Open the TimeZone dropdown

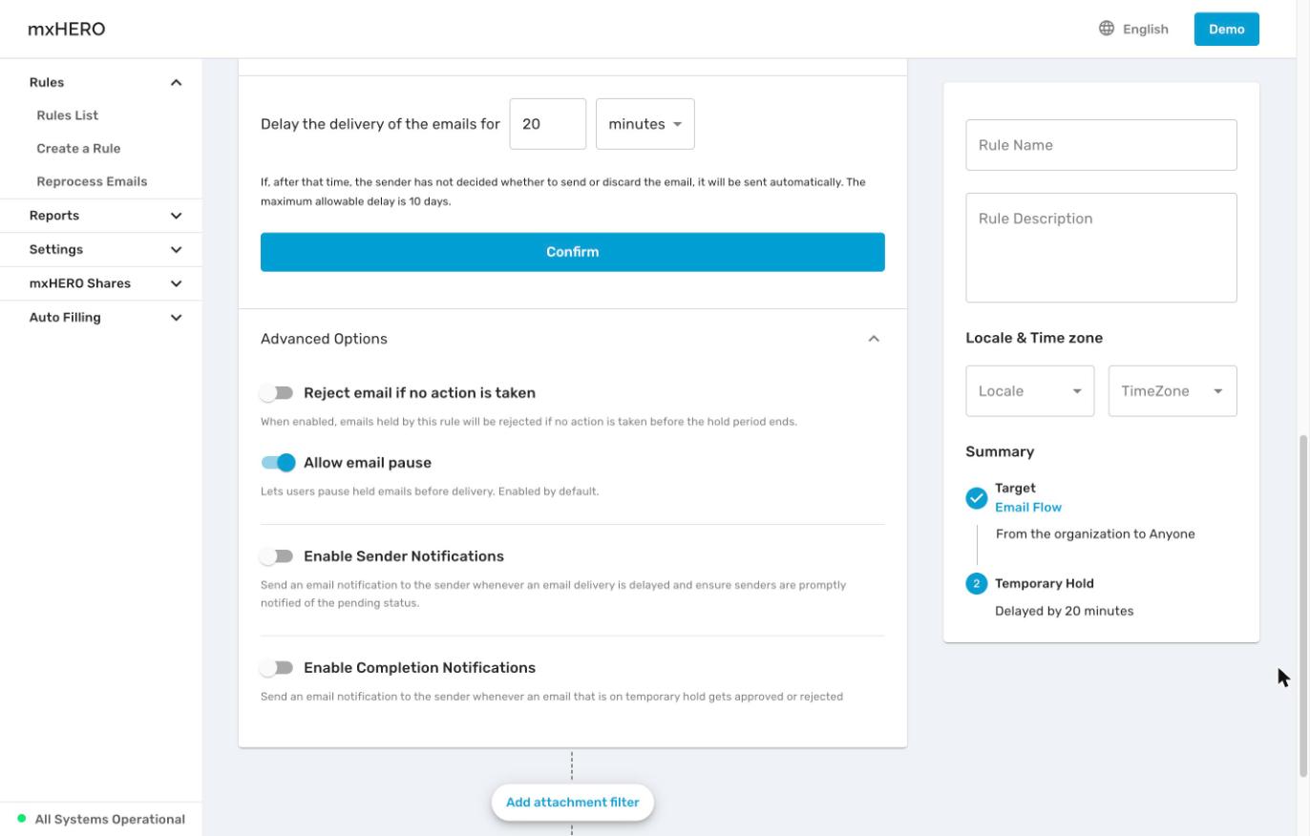pos(1173,391)
